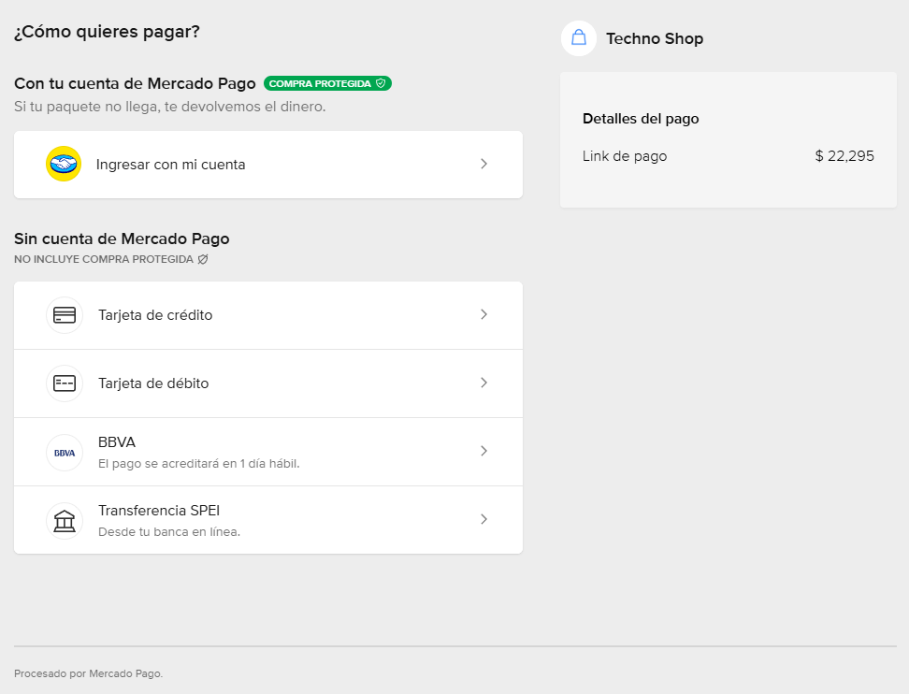The image size is (909, 694).
Task: Expand Tarjeta de débito chevron arrow
Action: (484, 383)
